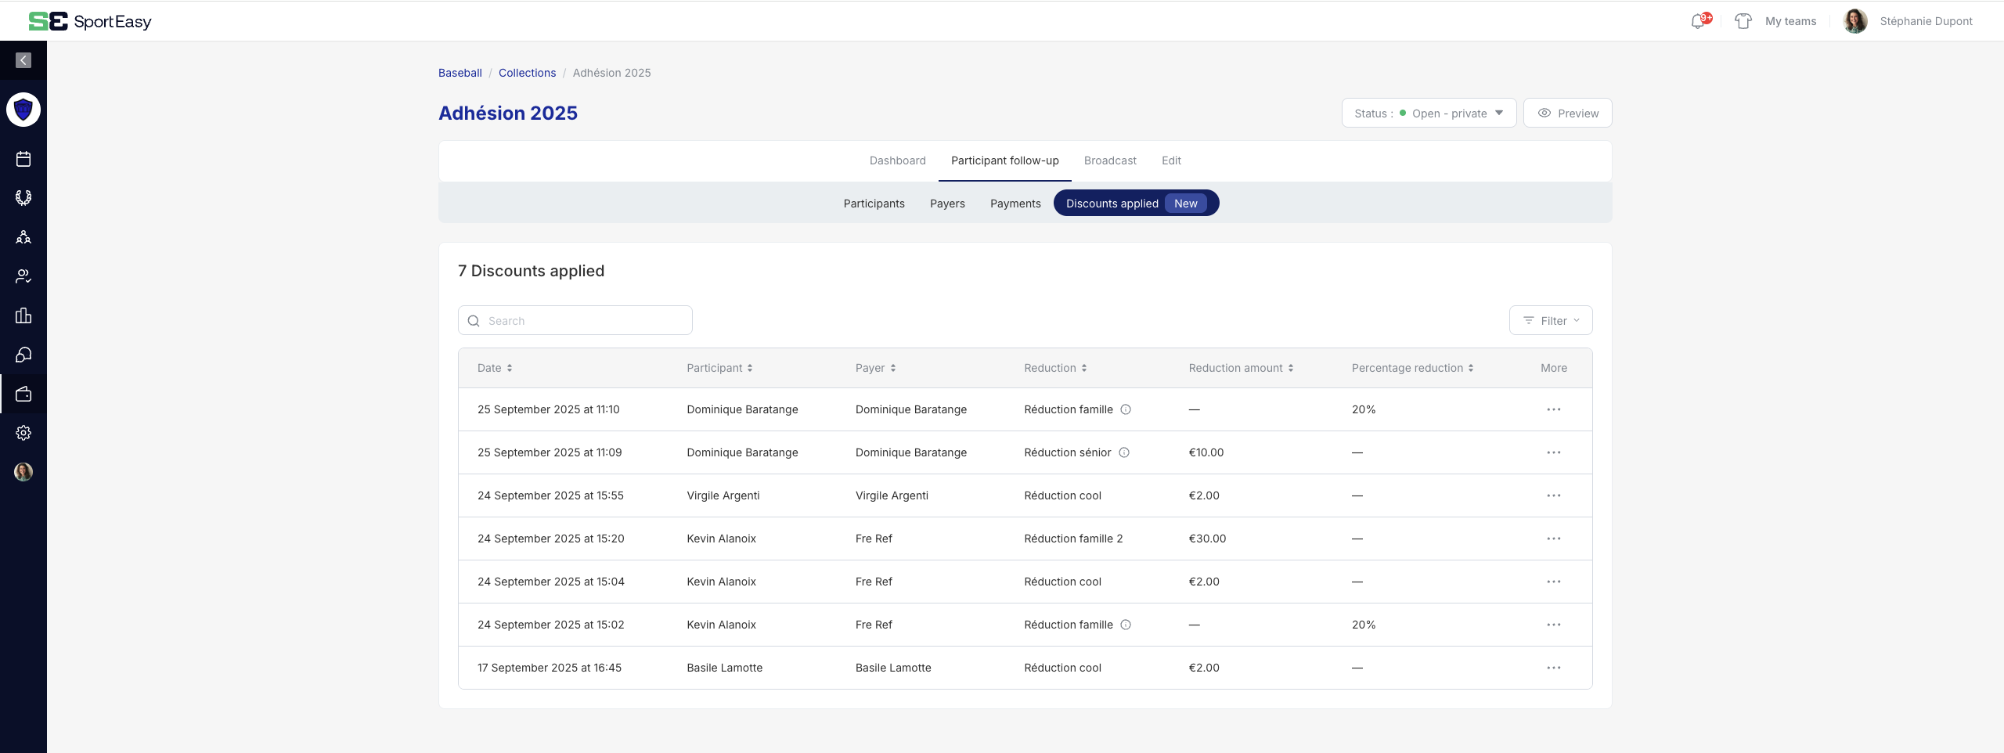Open more options for Virgile Argenti row
Screen dimensions: 2004x753
(1553, 495)
